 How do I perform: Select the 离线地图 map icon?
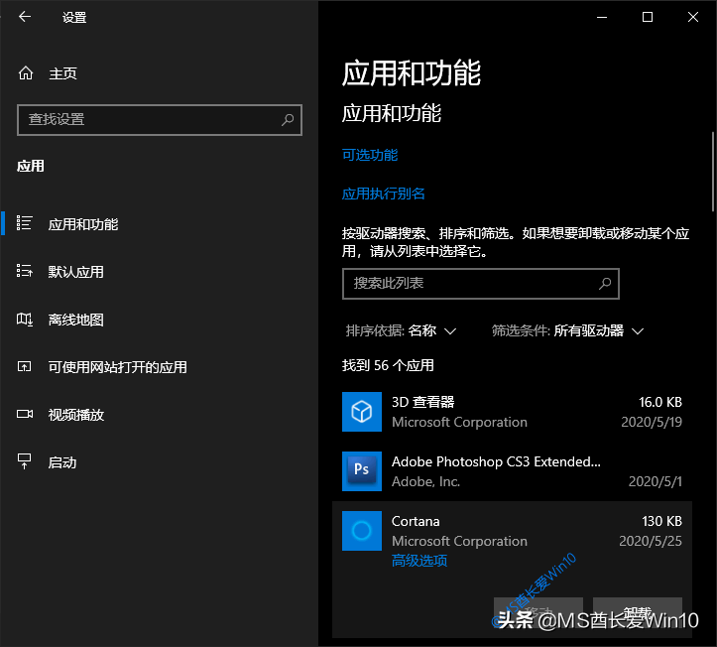[24, 319]
